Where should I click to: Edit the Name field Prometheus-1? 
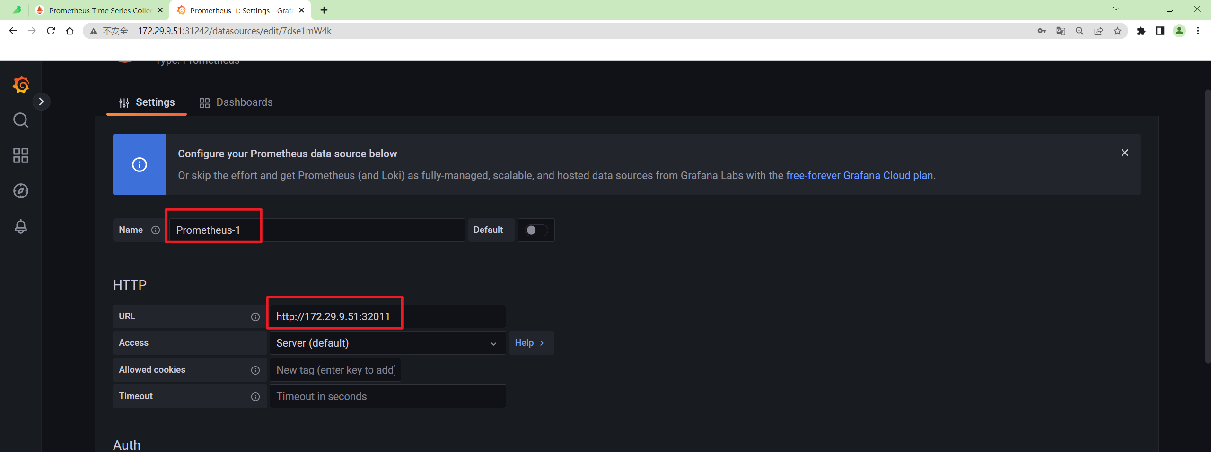coord(316,230)
